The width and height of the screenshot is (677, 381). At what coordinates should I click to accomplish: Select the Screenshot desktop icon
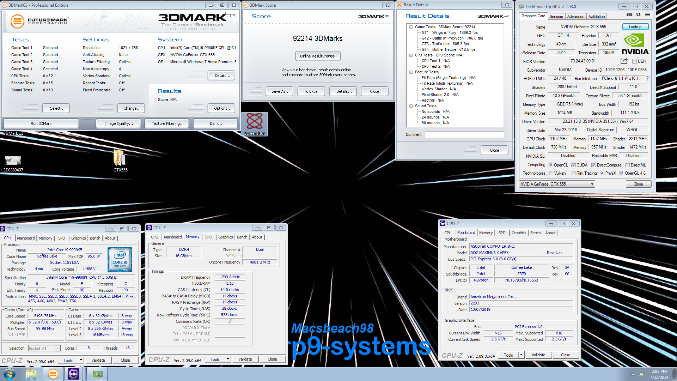coord(255,124)
